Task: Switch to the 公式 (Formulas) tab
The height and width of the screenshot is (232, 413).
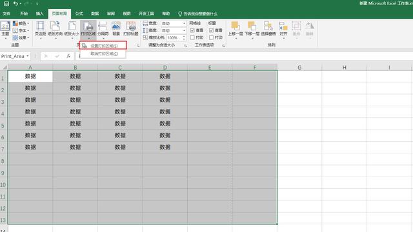Action: tap(79, 14)
